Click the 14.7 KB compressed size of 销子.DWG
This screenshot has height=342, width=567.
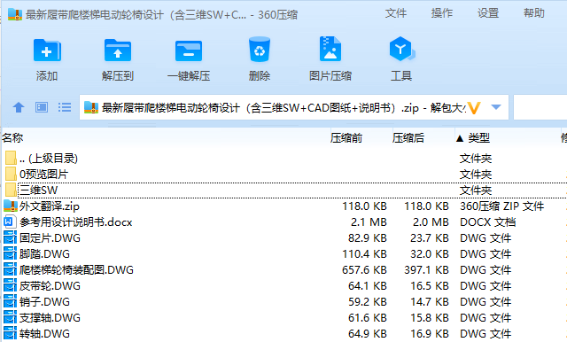click(430, 302)
